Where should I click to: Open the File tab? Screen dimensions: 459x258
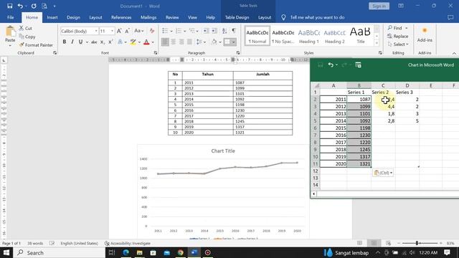(x=11, y=17)
